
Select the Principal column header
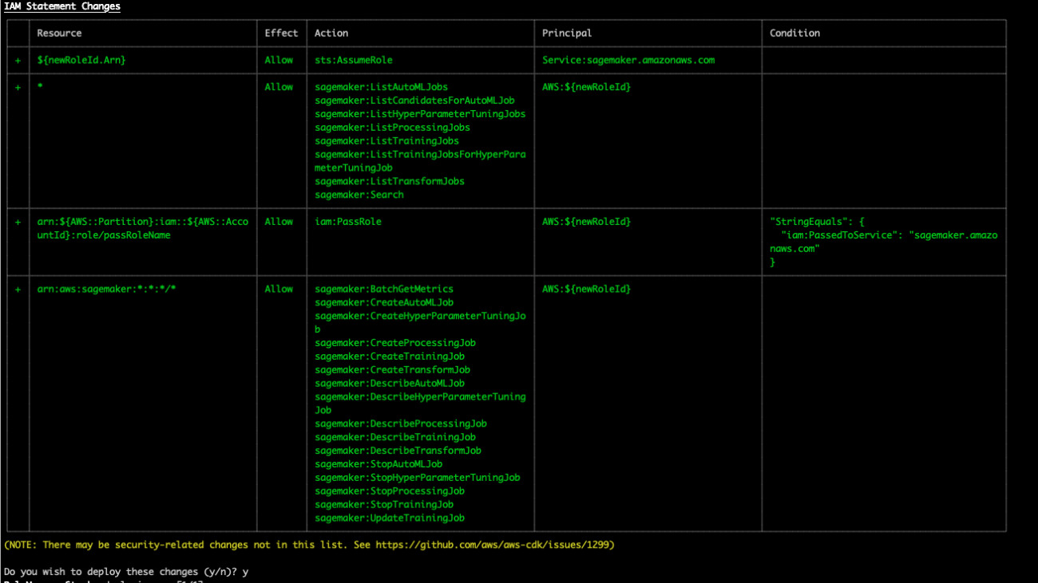coord(567,33)
